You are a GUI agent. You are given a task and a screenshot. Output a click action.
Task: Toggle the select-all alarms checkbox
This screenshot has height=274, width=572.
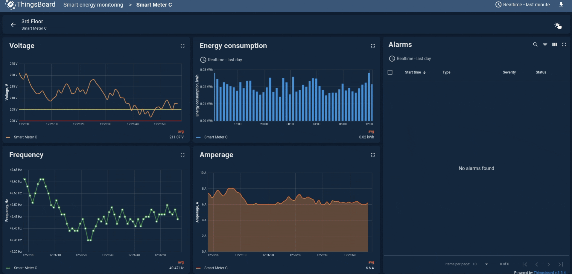pos(390,72)
